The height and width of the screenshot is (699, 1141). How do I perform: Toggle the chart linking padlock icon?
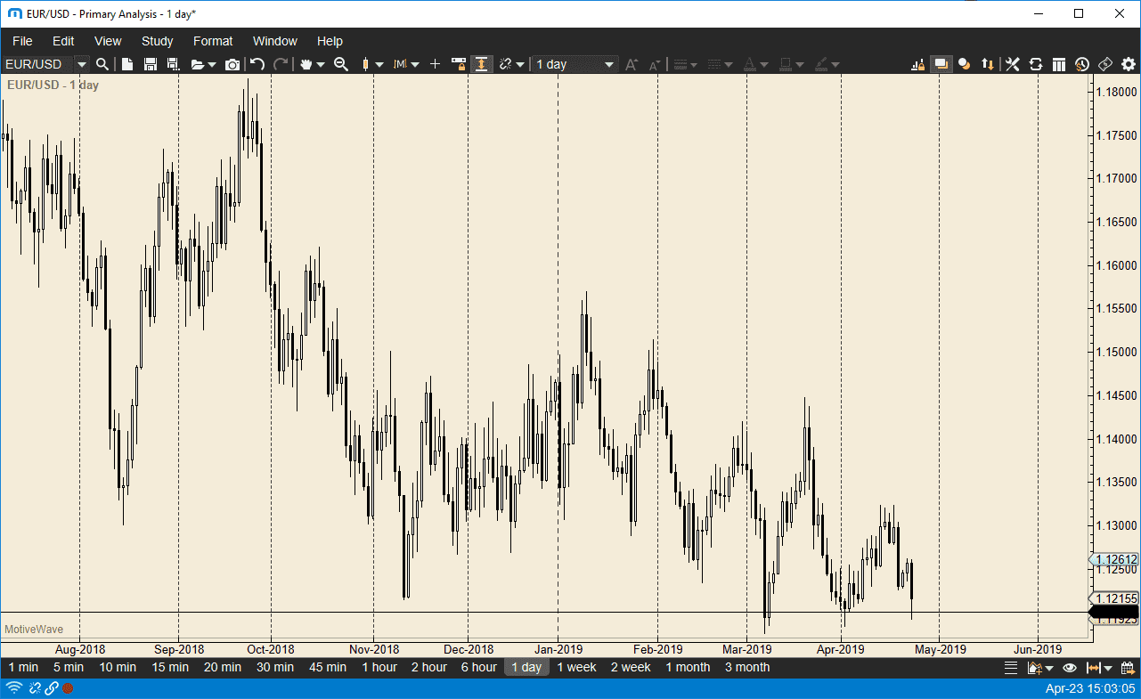(x=506, y=63)
